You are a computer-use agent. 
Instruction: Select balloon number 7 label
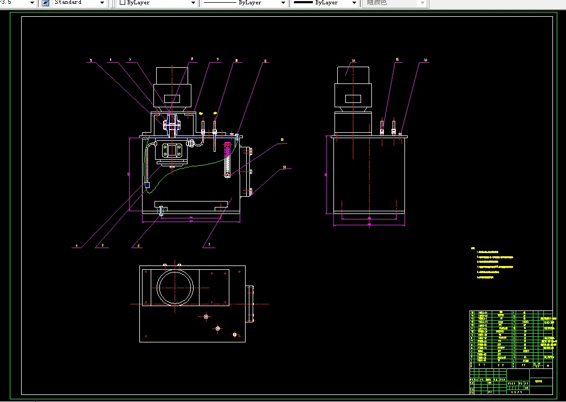(130, 60)
